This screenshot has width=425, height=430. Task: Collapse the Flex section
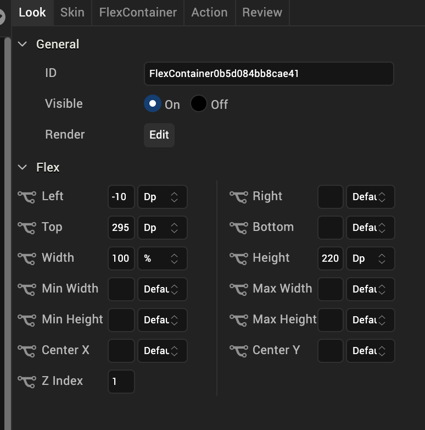[23, 167]
